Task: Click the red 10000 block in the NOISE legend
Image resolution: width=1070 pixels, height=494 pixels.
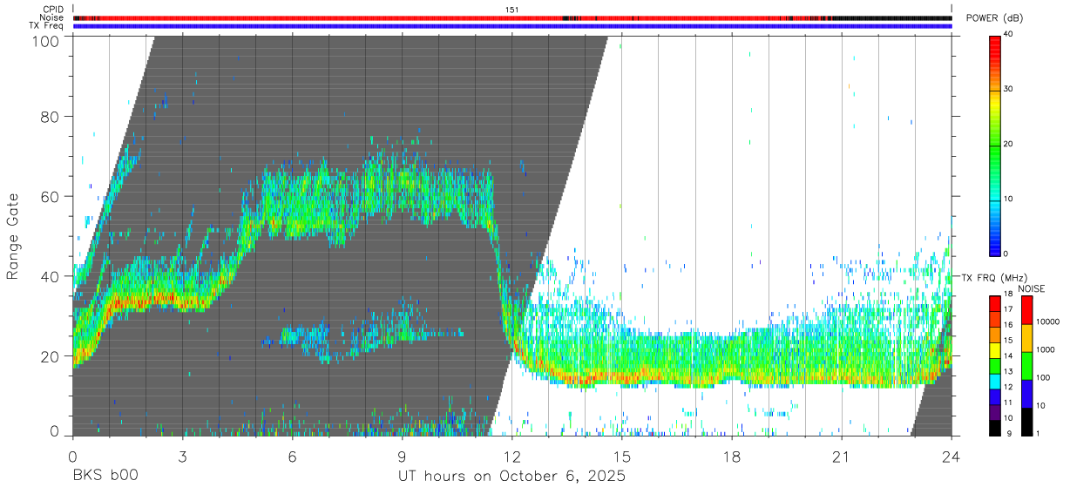Action: coord(1027,309)
